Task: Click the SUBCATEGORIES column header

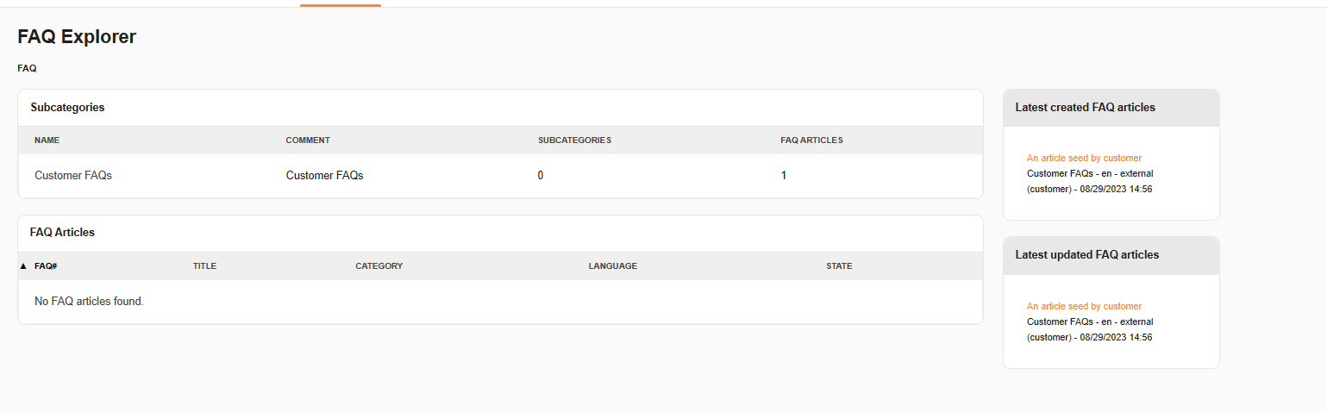Action: tap(574, 140)
